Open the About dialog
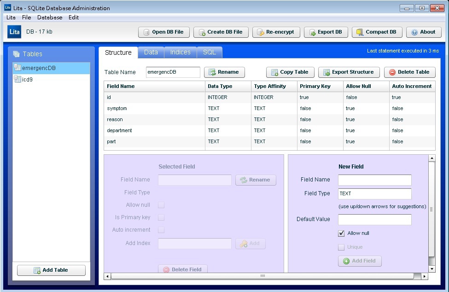 pos(423,32)
